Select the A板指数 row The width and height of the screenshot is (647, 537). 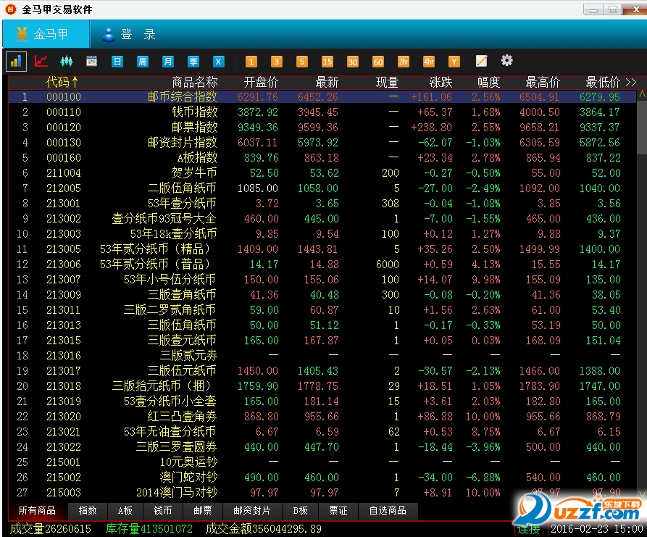(x=322, y=158)
